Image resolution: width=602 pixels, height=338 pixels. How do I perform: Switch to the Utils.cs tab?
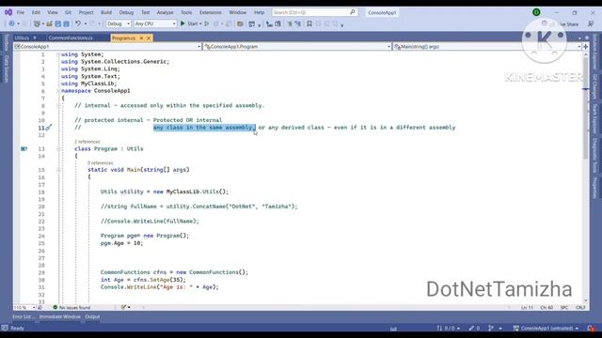point(22,38)
